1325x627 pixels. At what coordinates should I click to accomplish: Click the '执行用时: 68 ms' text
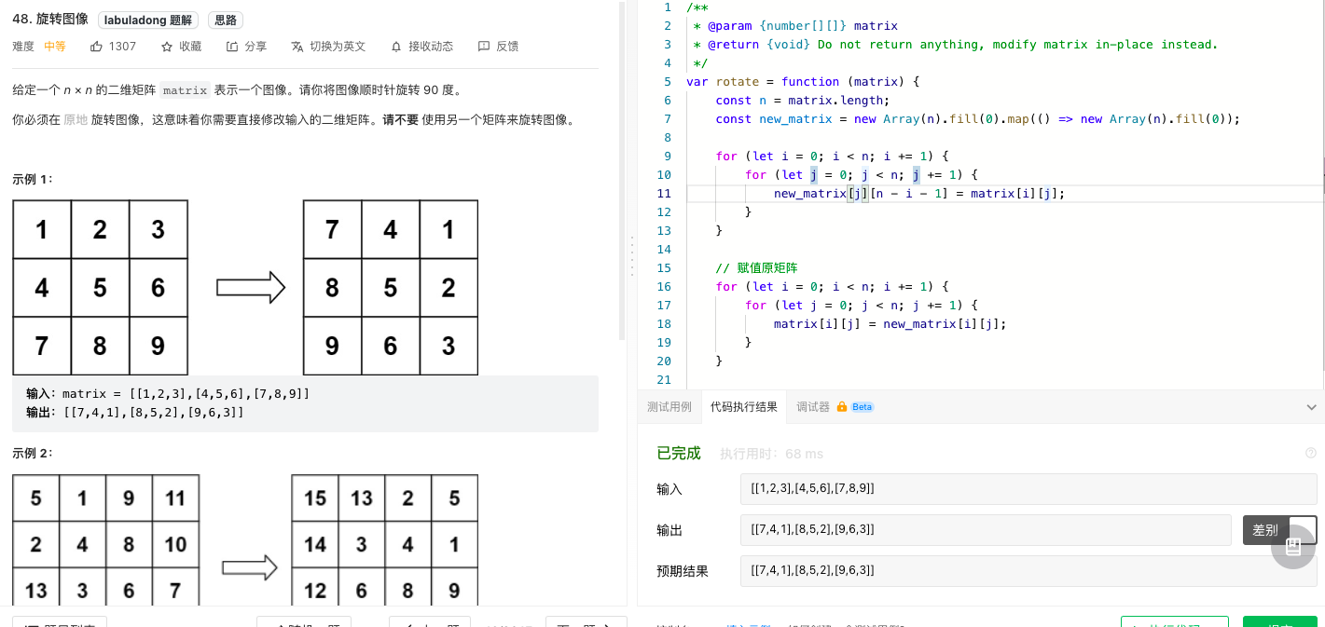[771, 454]
